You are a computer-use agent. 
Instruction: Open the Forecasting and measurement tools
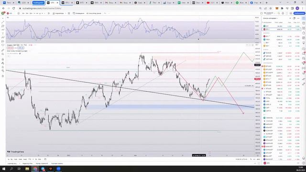pyautogui.click(x=3, y=41)
